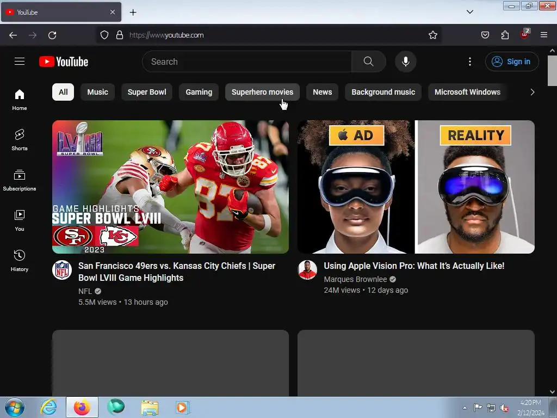
Task: Open the Windows Start menu
Action: pos(15,407)
